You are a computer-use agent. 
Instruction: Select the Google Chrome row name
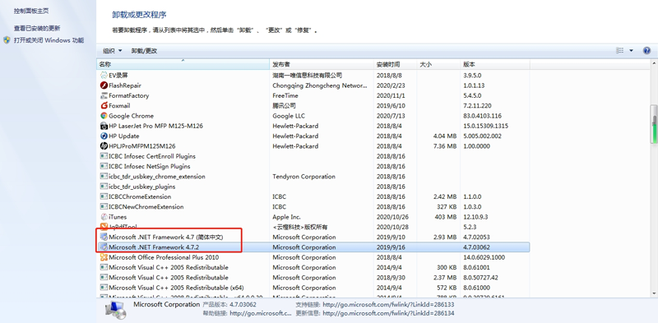coord(131,116)
